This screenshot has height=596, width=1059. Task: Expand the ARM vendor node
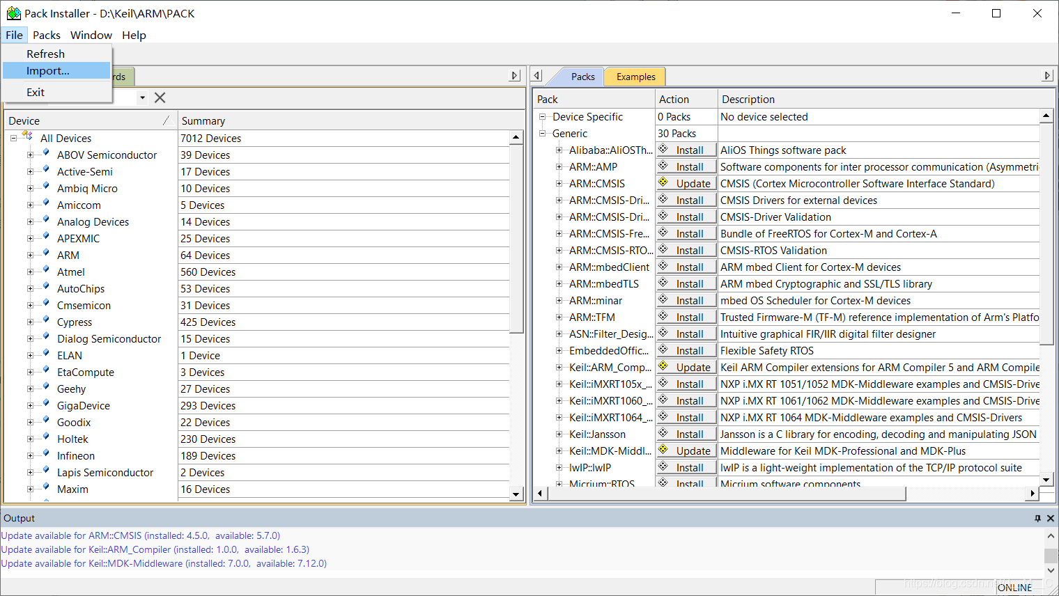(x=30, y=256)
